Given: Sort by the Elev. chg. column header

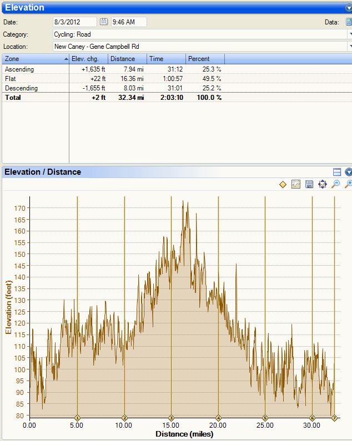Looking at the screenshot, I should tap(88, 59).
